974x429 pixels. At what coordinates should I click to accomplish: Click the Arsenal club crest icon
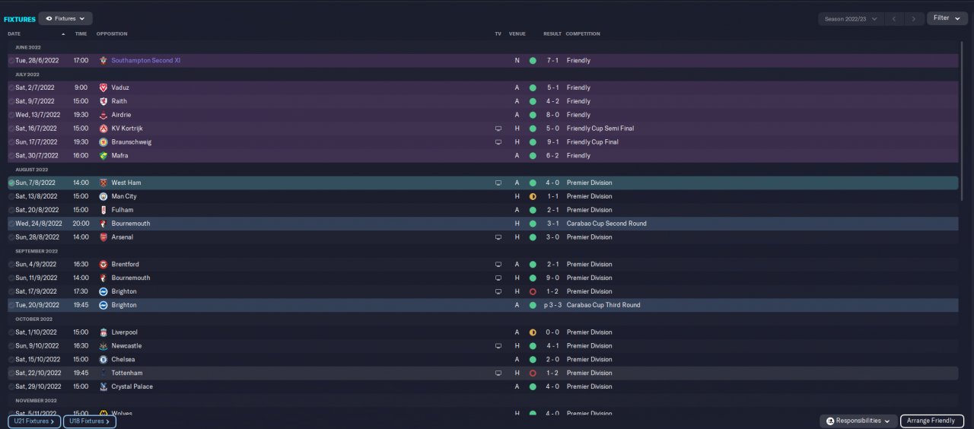point(103,237)
